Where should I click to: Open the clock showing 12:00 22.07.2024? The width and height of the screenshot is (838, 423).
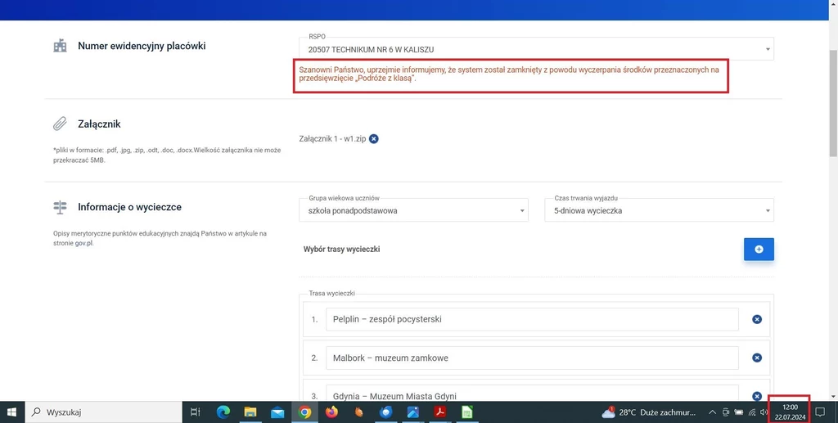(x=790, y=412)
